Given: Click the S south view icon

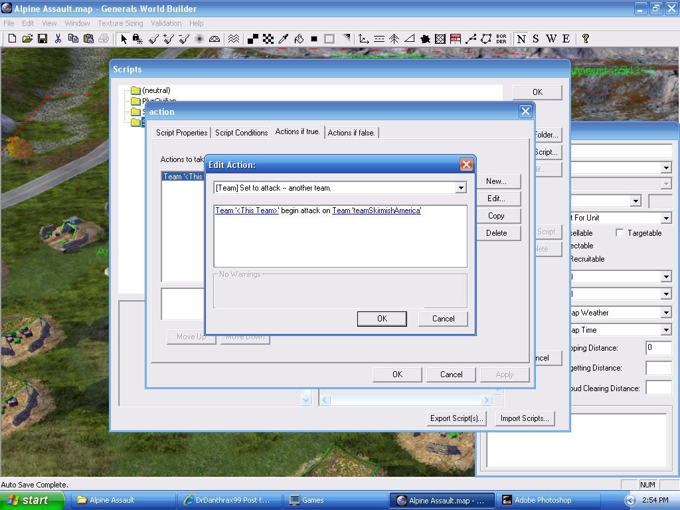Looking at the screenshot, I should pos(536,39).
